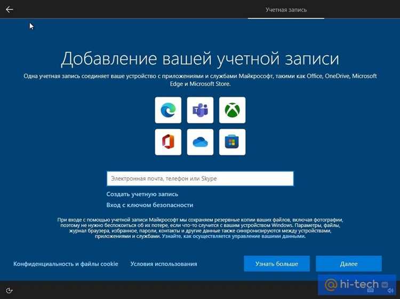
Task: Click the heading Добавление вашей учетной записи
Action: point(200,59)
